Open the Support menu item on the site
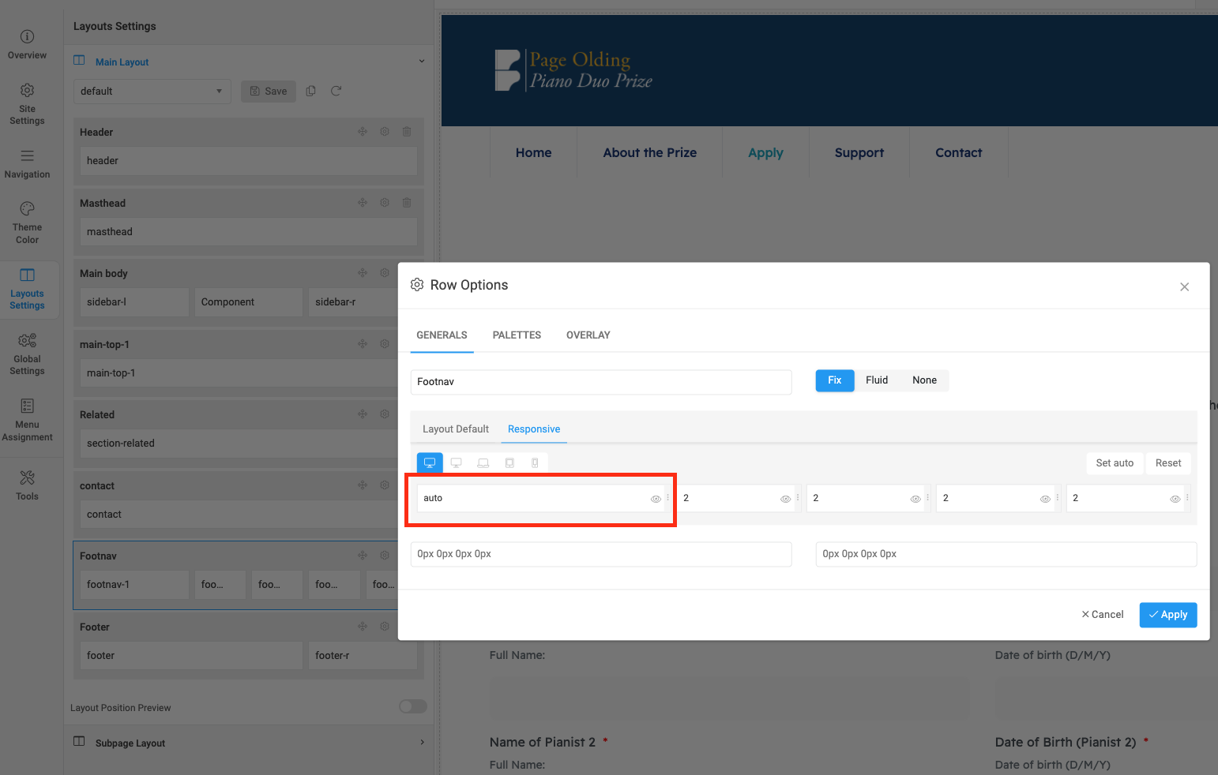Screen dimensions: 1218x775 pyautogui.click(x=859, y=153)
